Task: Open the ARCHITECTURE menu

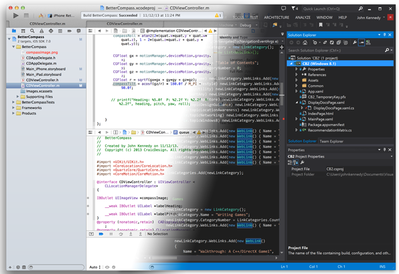Action: 276,17
